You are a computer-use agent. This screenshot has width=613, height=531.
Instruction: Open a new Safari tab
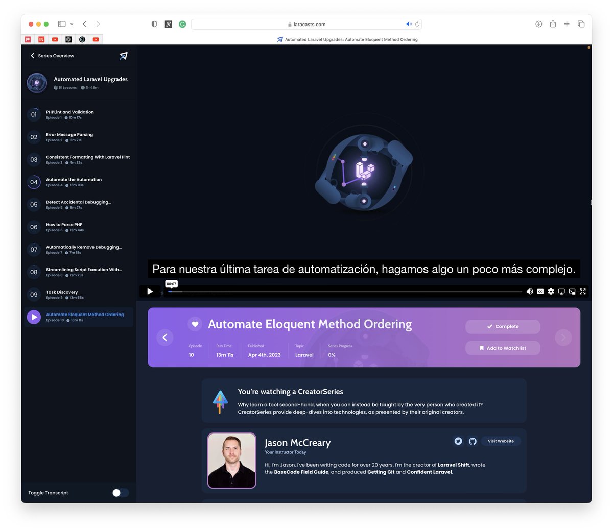click(x=567, y=24)
